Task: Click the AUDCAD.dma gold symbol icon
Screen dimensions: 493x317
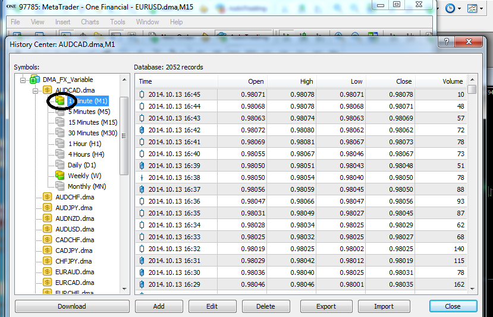Action: (47, 90)
